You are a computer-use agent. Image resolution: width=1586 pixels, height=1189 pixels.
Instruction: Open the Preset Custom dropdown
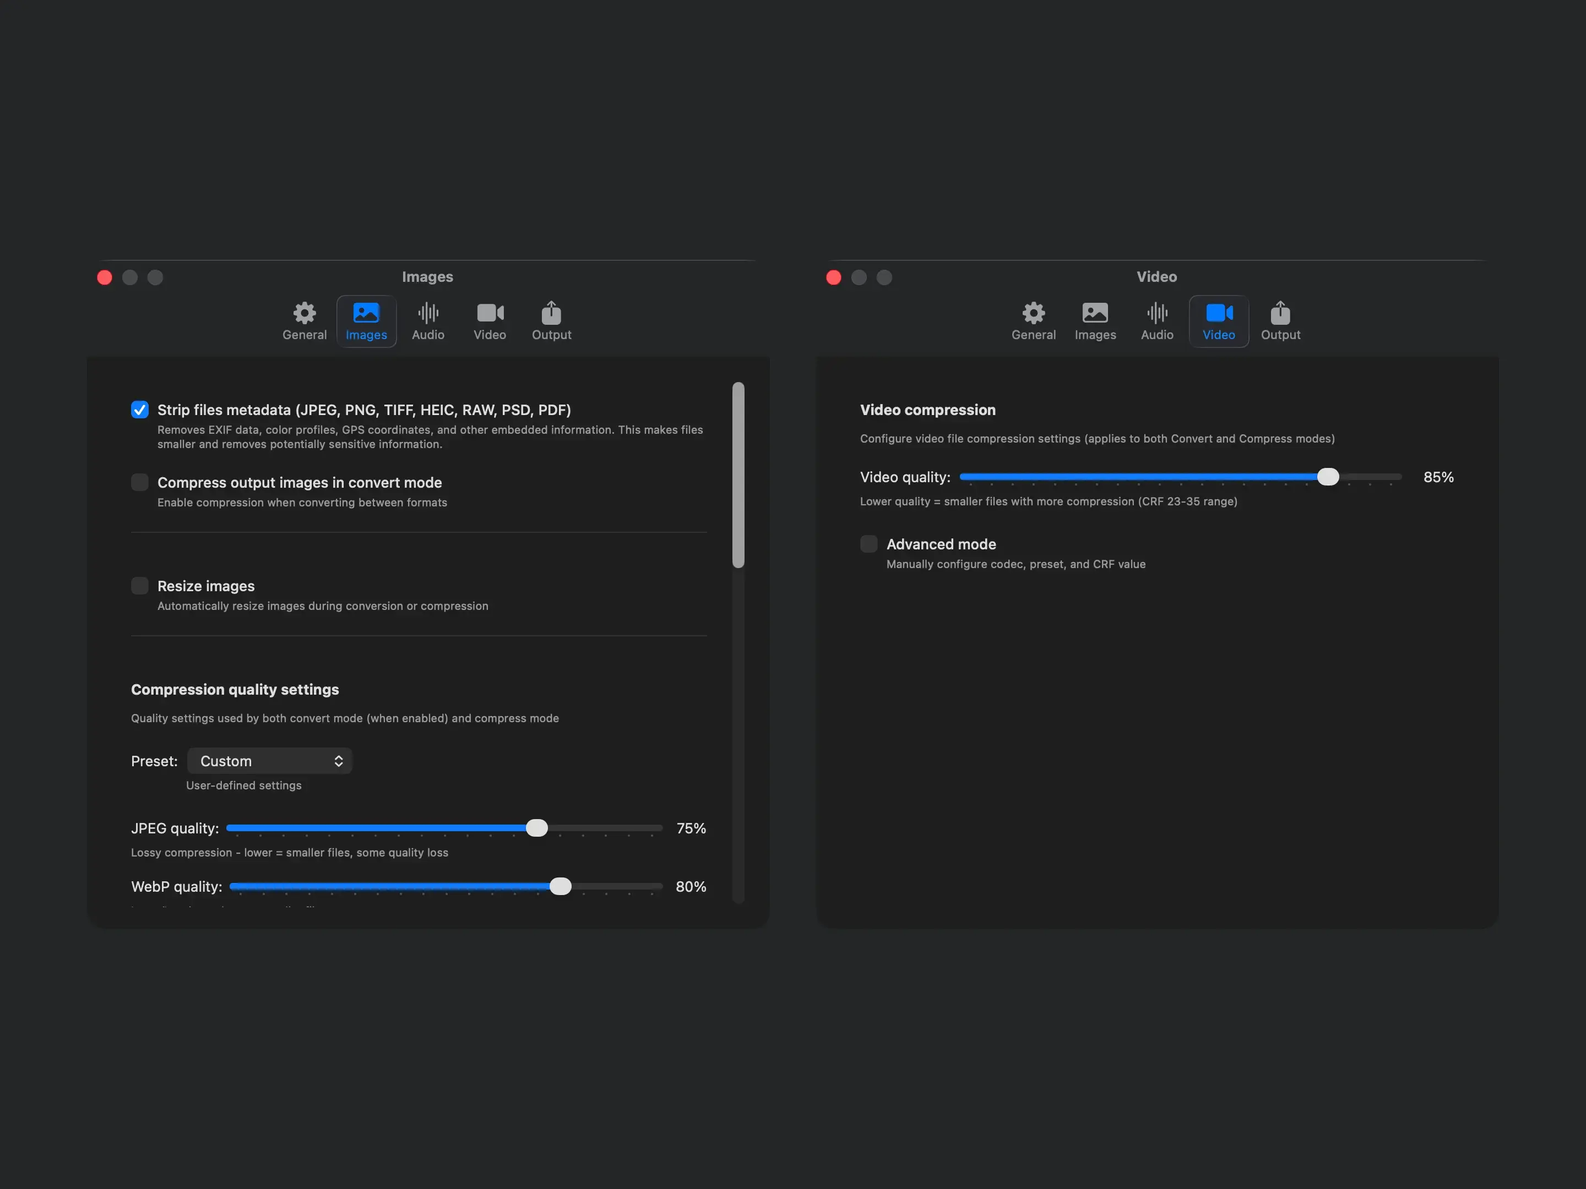pos(270,761)
